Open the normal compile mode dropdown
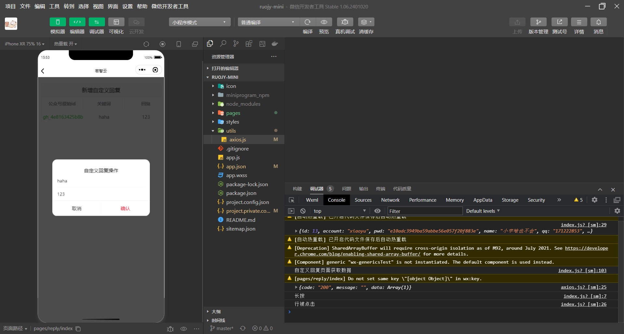Viewport: 624px width, 334px height. click(x=268, y=22)
